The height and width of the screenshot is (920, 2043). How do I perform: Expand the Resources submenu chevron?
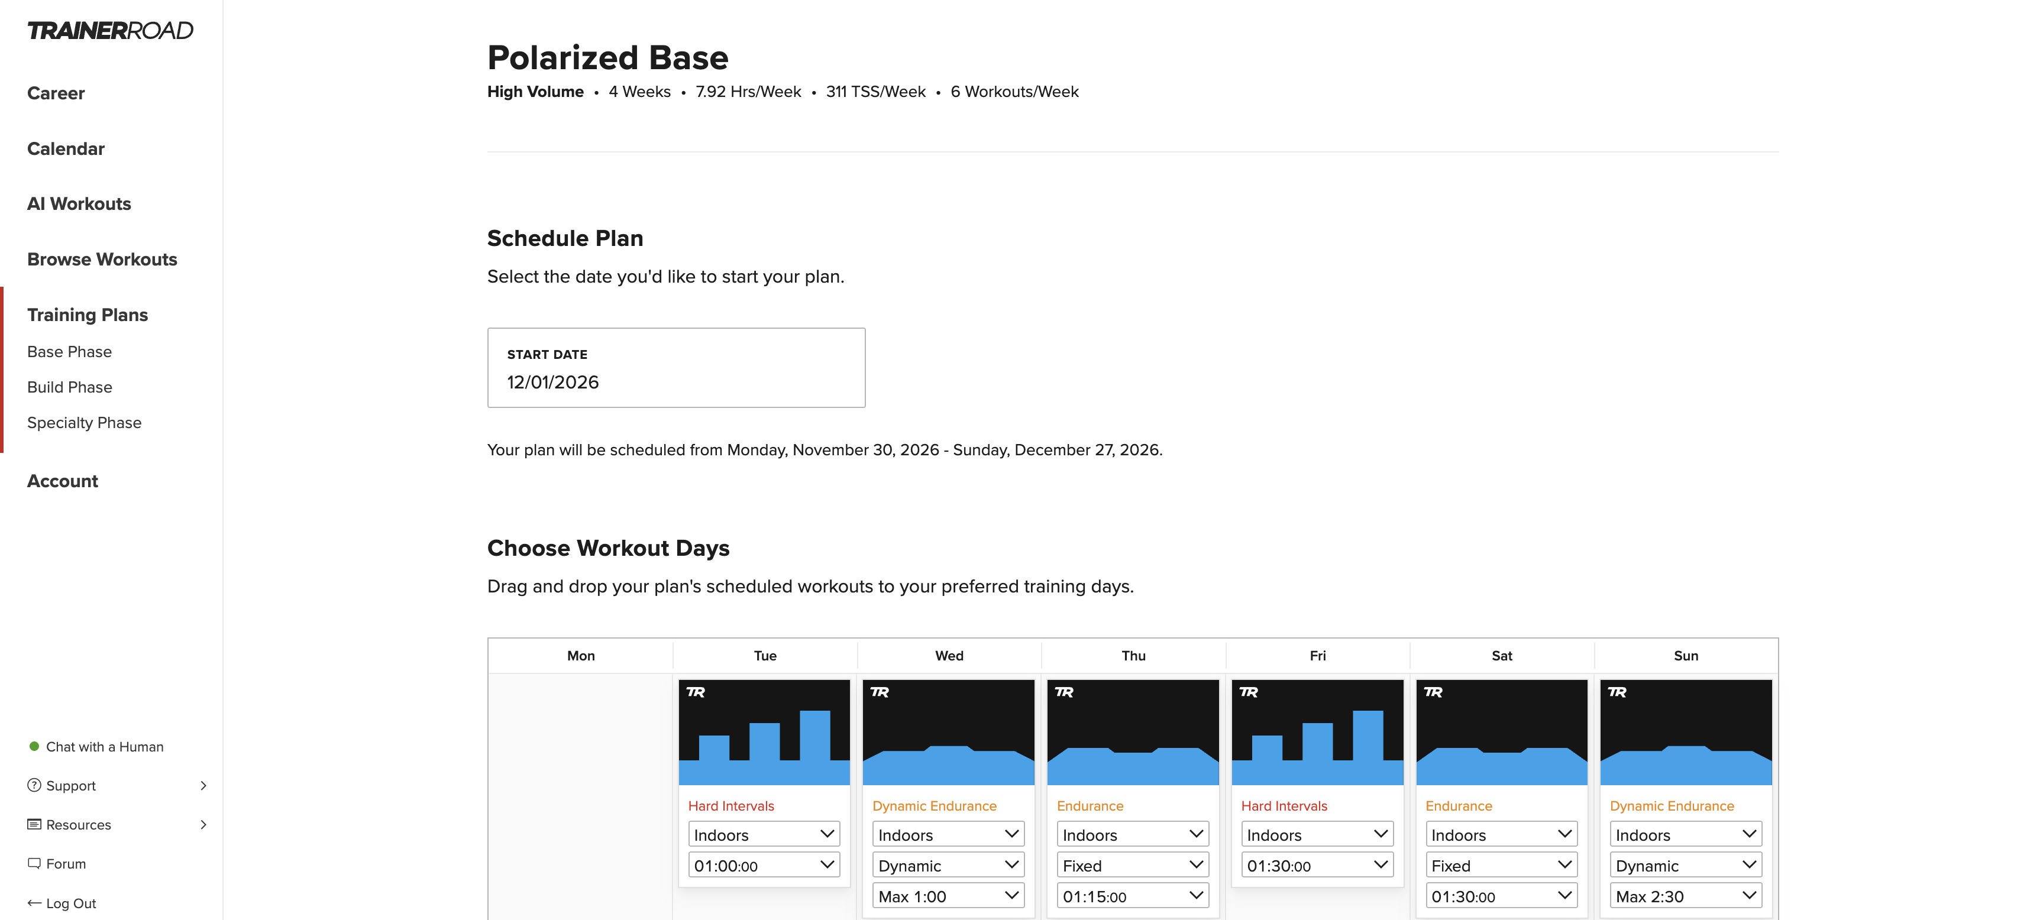pyautogui.click(x=204, y=824)
